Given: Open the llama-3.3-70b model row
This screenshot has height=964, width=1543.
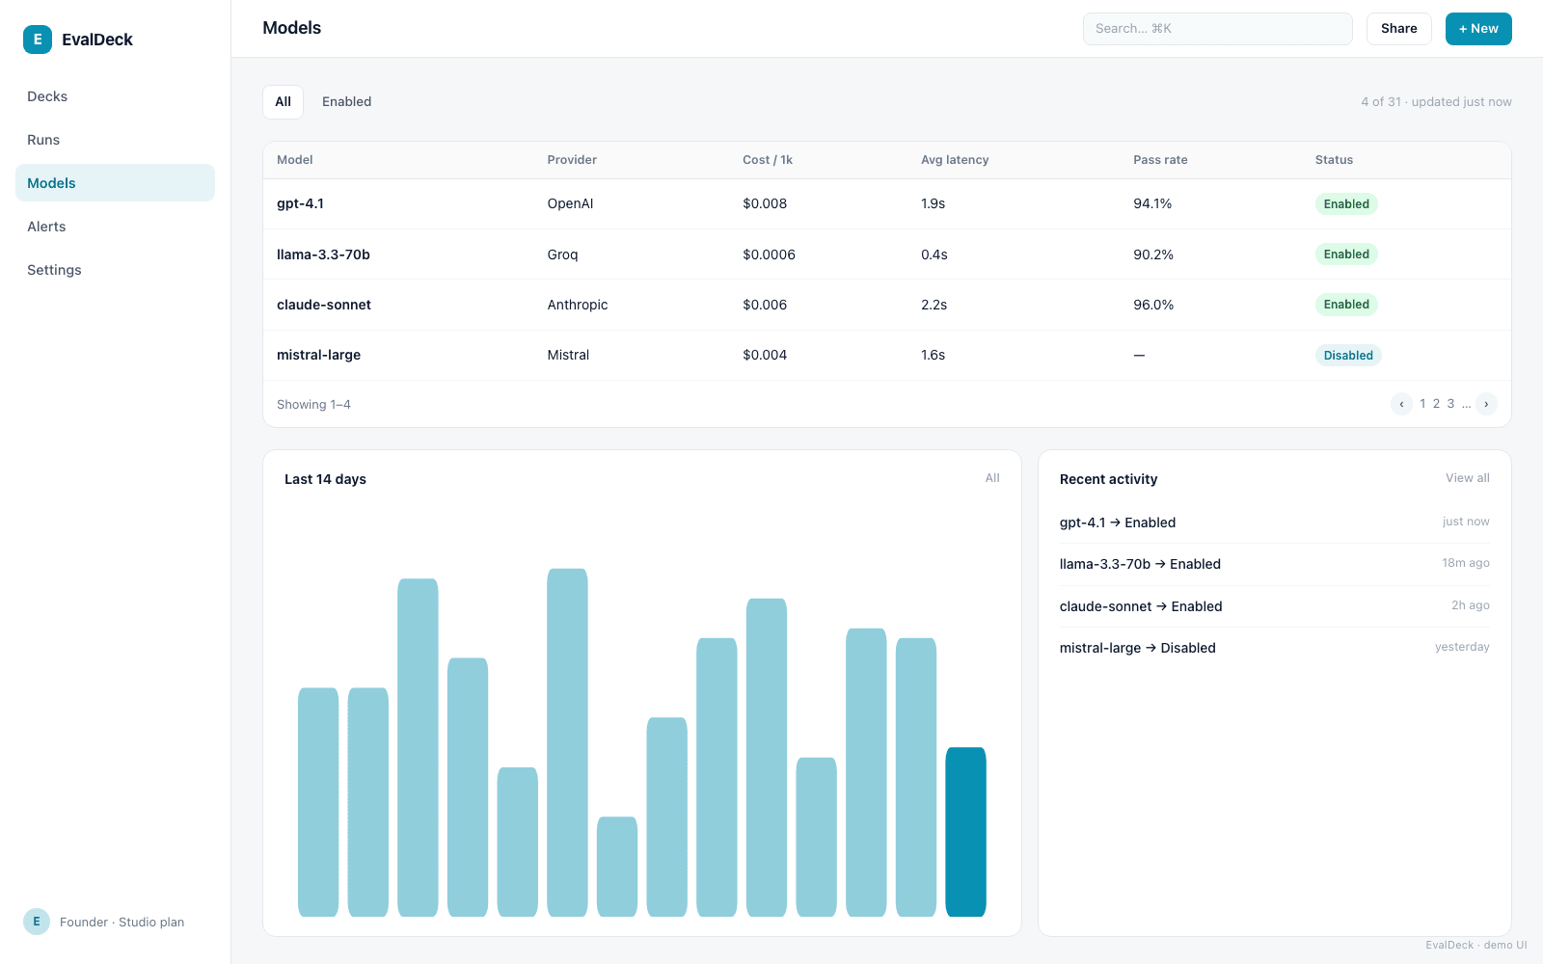Looking at the screenshot, I should coord(886,254).
